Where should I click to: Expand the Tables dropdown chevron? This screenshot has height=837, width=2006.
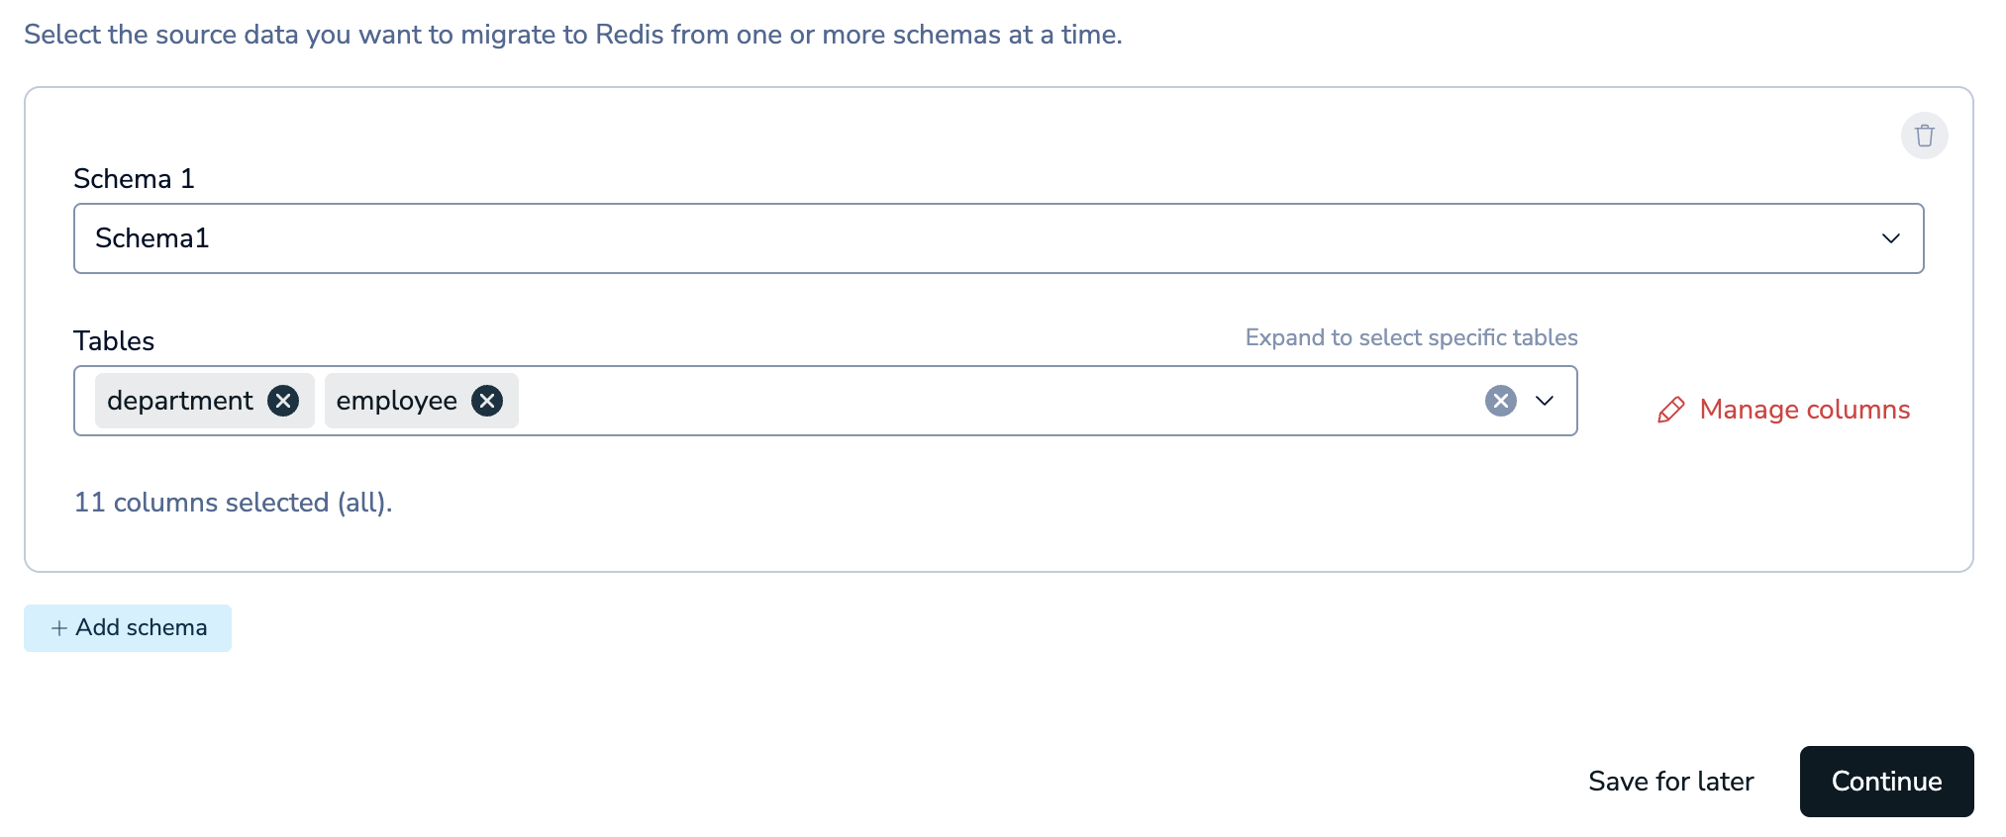pyautogui.click(x=1545, y=401)
